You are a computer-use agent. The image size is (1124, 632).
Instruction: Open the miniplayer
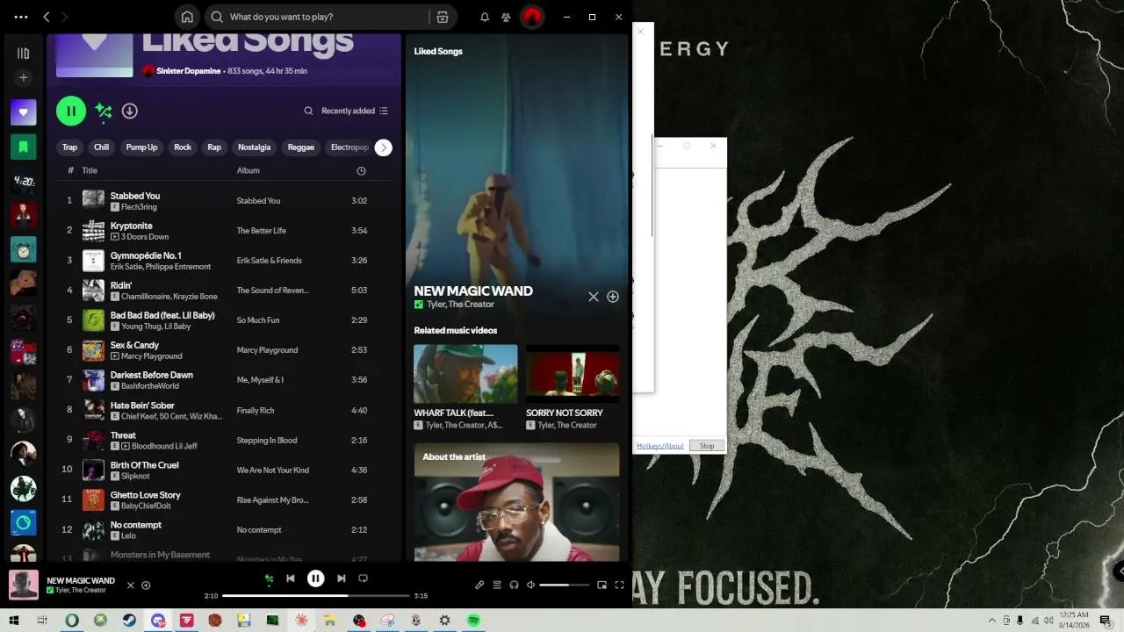pos(602,585)
